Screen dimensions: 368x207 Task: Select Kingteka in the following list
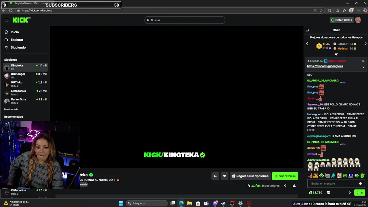[25, 67]
